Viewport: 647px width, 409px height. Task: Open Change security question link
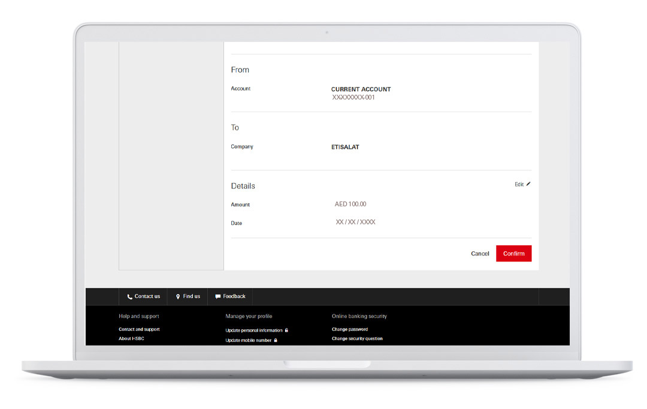(357, 338)
